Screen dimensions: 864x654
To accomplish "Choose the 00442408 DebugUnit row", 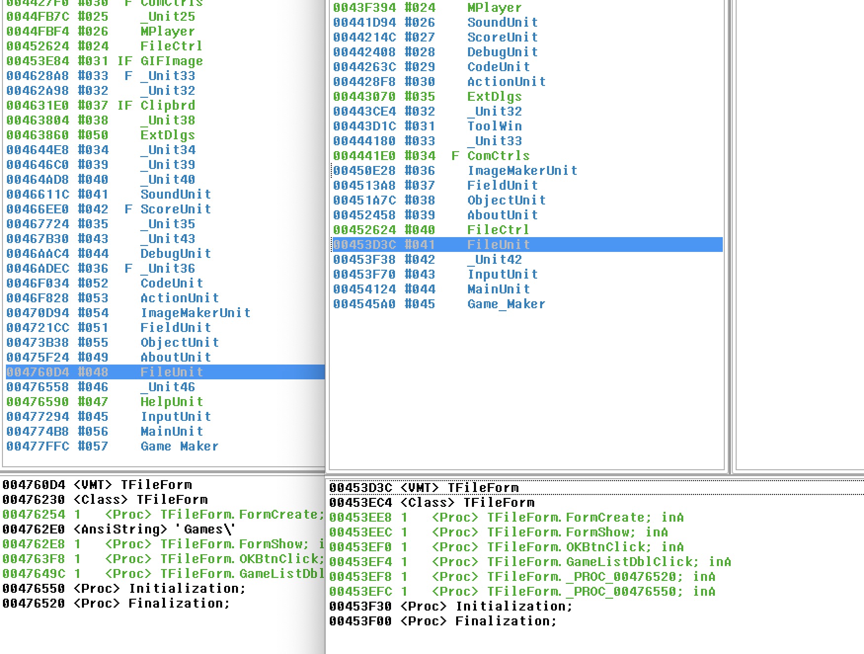I will tap(527, 52).
